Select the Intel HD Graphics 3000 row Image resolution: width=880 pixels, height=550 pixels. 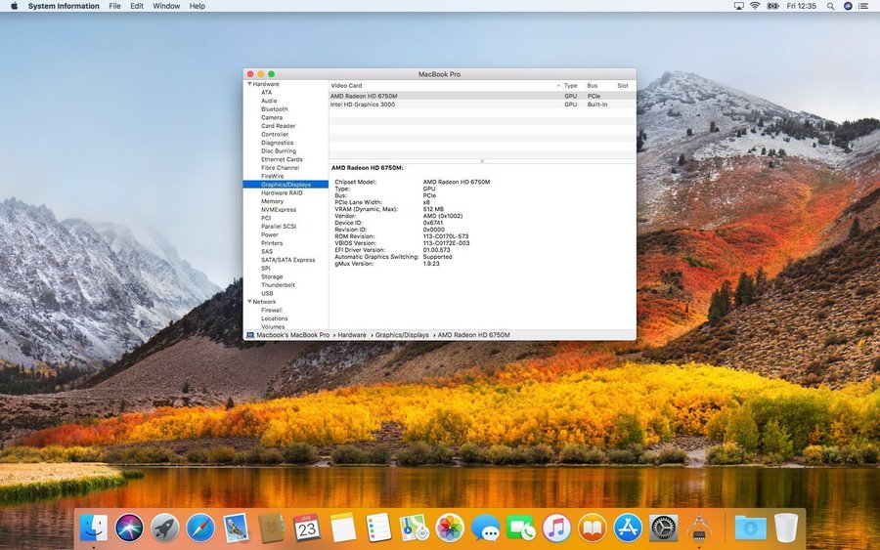pos(363,105)
